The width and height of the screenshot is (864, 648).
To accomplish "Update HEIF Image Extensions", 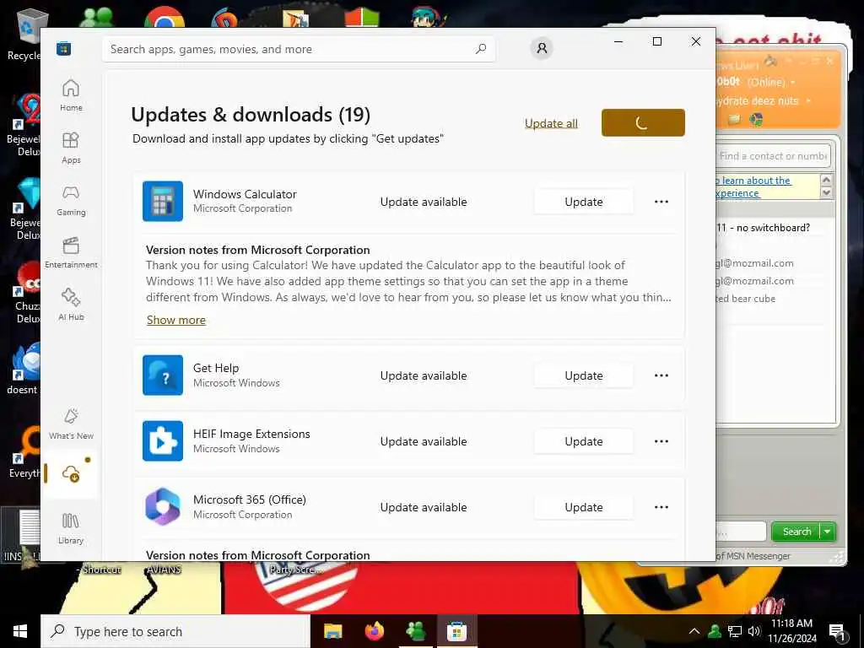I will [x=584, y=441].
